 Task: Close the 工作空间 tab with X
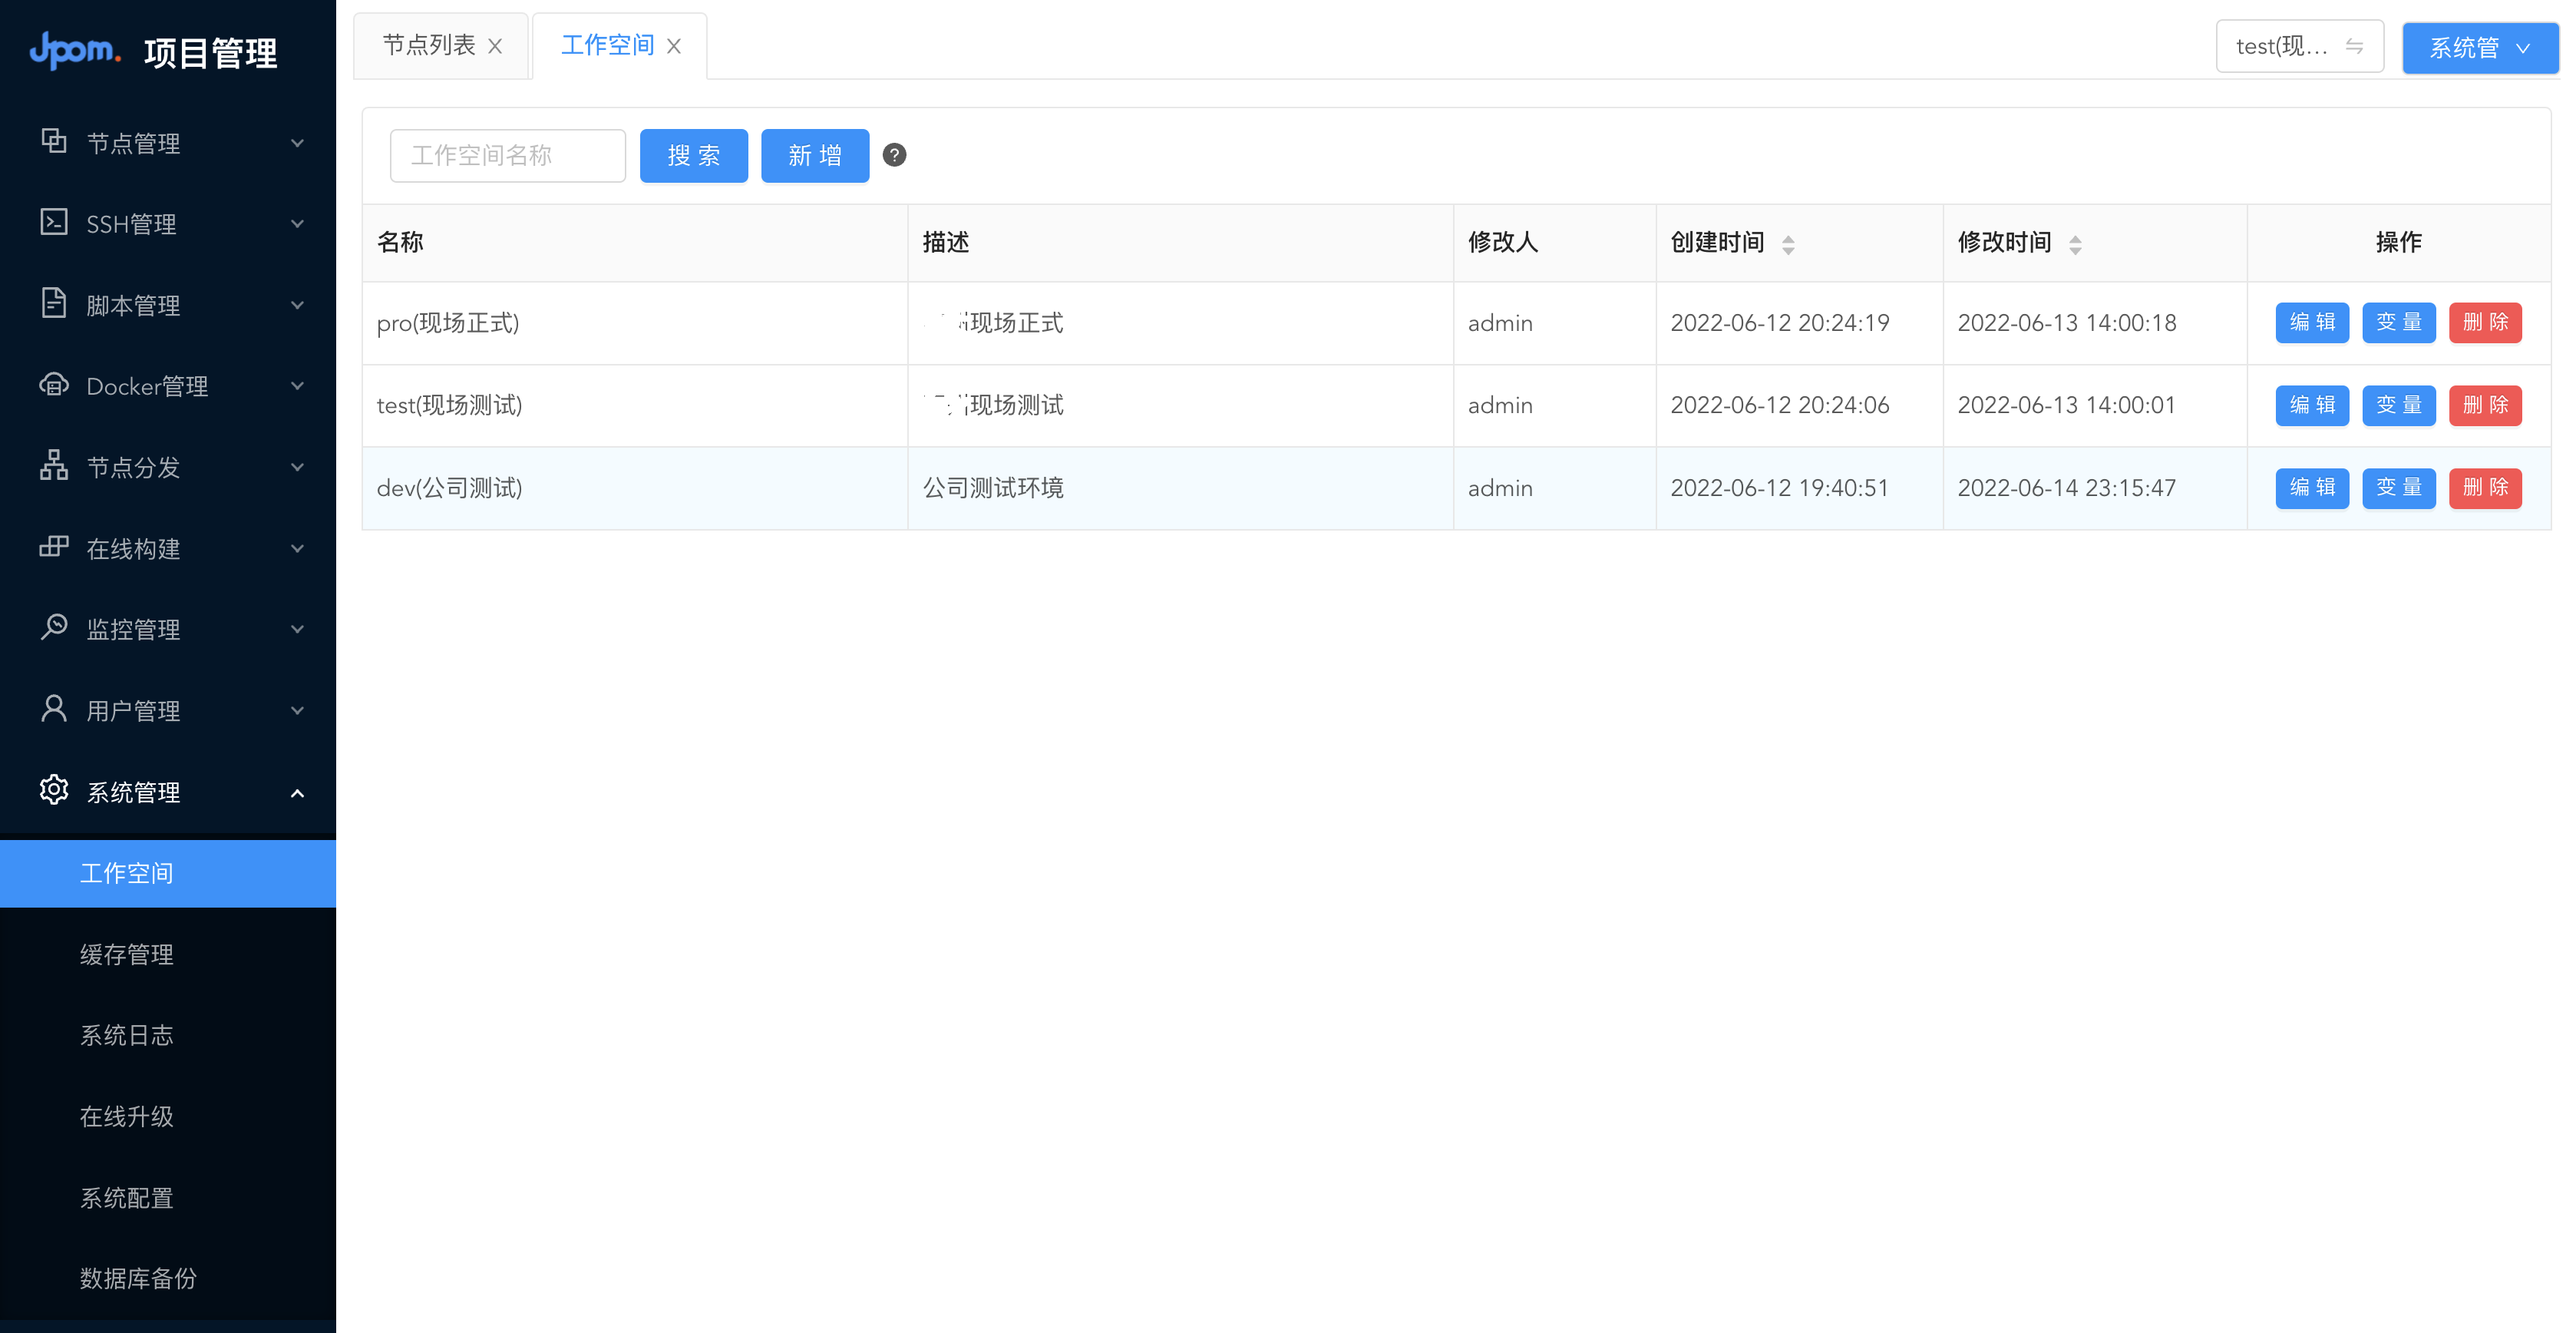(x=674, y=46)
